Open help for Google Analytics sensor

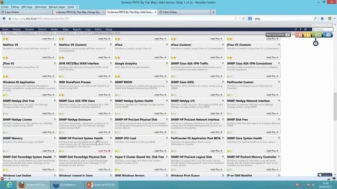tap(167, 64)
